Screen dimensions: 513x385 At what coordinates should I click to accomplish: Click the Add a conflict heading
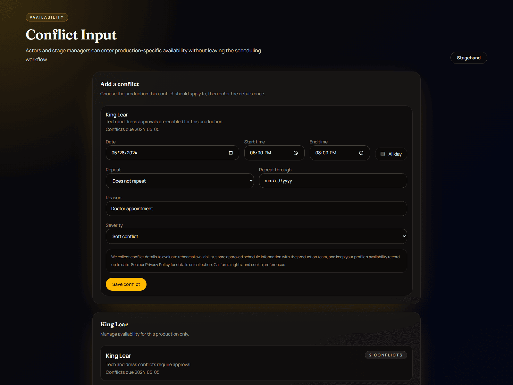coord(120,84)
